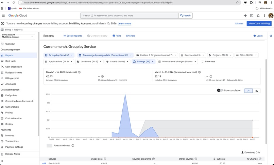Image resolution: width=274 pixels, height=165 pixels.
Task: Share the billing report
Action: (x=131, y=36)
